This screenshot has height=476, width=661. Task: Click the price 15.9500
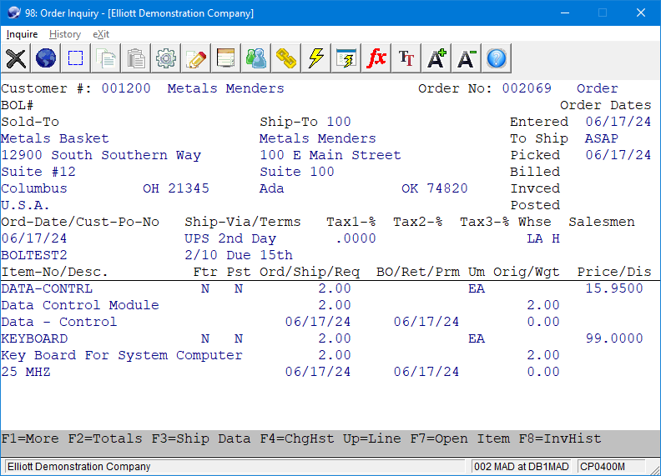tap(614, 288)
